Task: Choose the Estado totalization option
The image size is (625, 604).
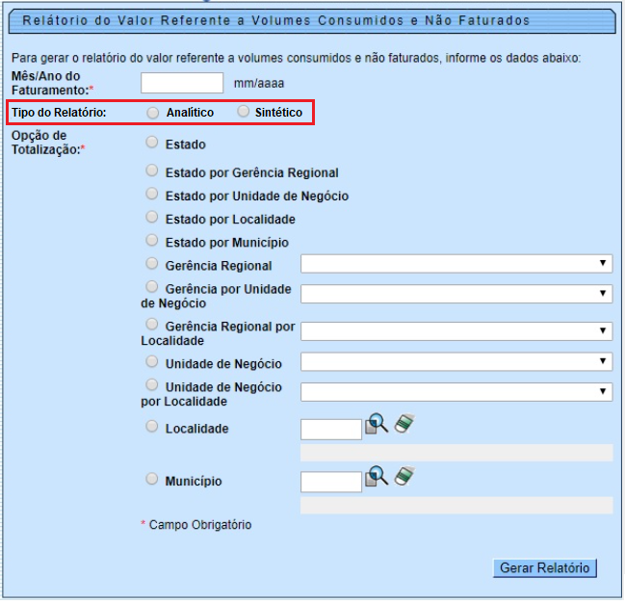Action: coord(151,143)
